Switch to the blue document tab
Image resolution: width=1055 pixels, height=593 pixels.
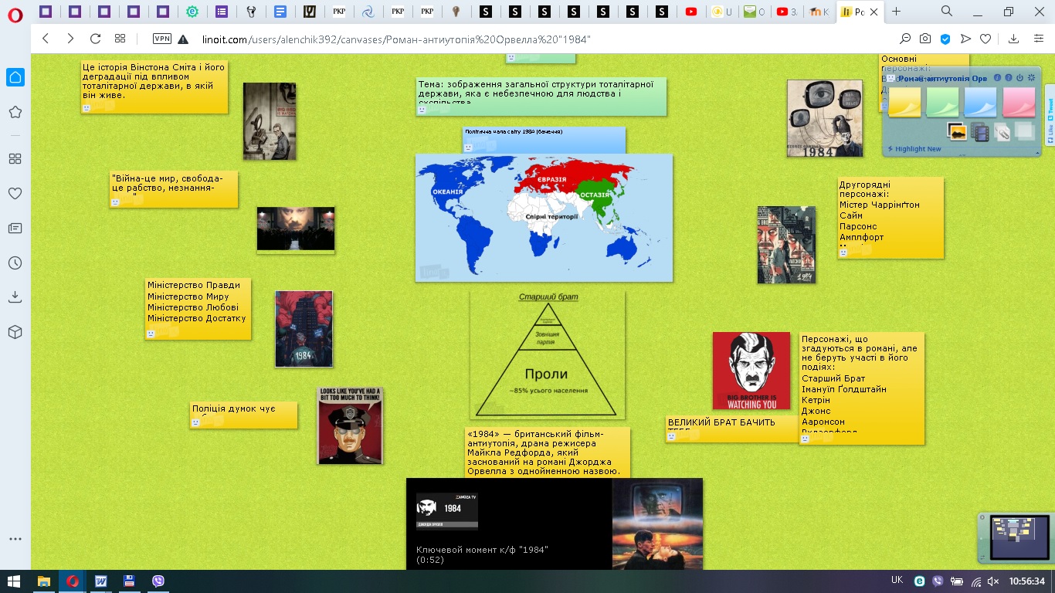pyautogui.click(x=280, y=12)
